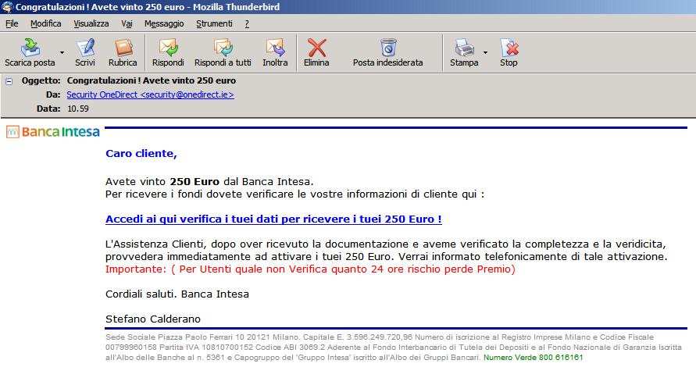Image resolution: width=696 pixels, height=385 pixels.
Task: Click Cordiali saluti. Banca Intesa text
Action: click(x=177, y=294)
